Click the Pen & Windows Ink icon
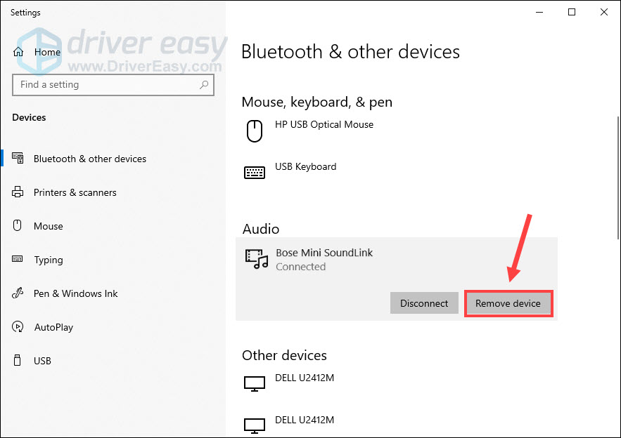This screenshot has width=621, height=438. pos(18,293)
